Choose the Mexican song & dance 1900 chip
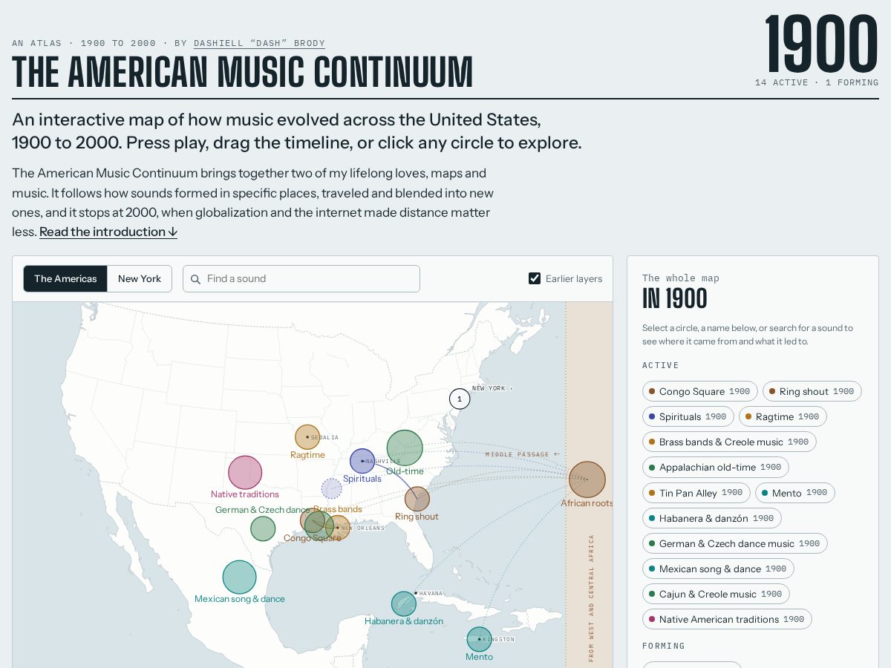The height and width of the screenshot is (668, 891). tap(718, 569)
